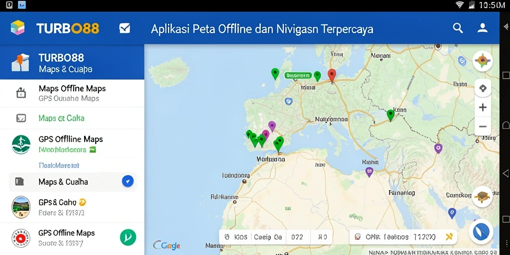The width and height of the screenshot is (510, 255).
Task: Select green pin beside the Kann label
Action: pyautogui.click(x=390, y=116)
